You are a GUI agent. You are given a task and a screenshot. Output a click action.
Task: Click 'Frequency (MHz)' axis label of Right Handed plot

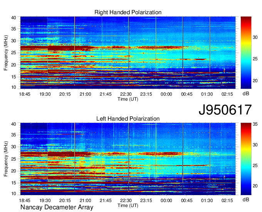(x=6, y=53)
